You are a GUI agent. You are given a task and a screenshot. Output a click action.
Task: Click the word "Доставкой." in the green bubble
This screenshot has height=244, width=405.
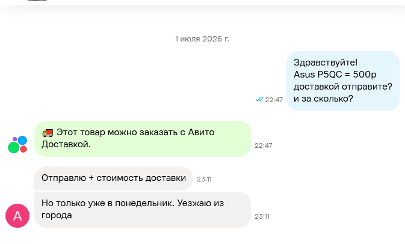click(x=66, y=144)
